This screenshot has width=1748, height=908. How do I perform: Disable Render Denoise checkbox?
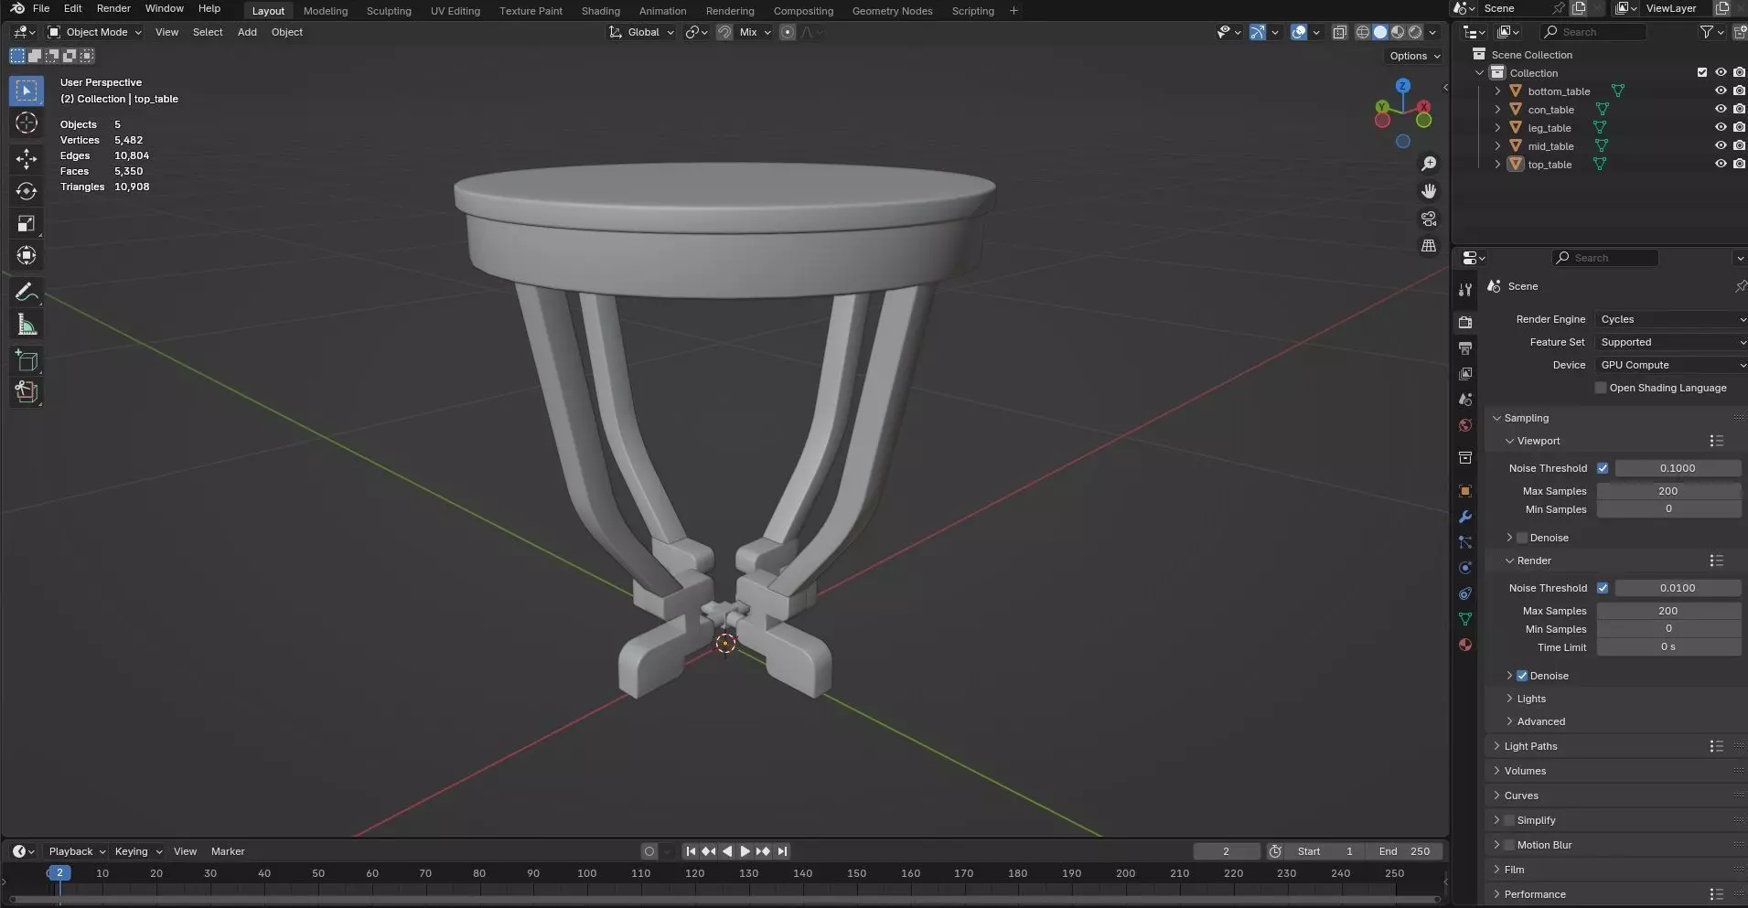[x=1522, y=676]
